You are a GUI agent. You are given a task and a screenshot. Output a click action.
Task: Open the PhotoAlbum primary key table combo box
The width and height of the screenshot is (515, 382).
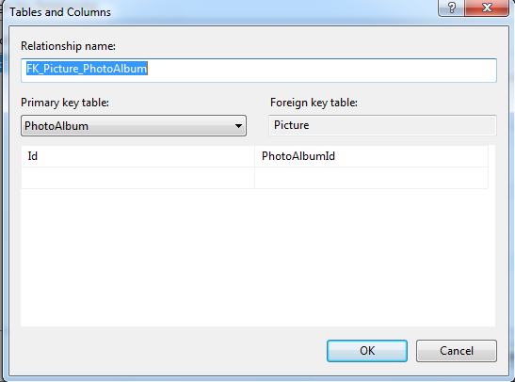134,126
